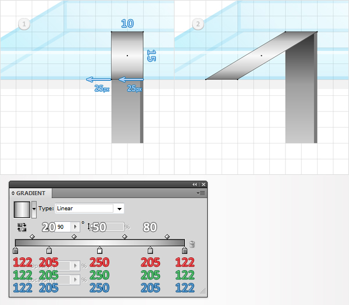Click the Reverse Gradient icon

(22, 227)
